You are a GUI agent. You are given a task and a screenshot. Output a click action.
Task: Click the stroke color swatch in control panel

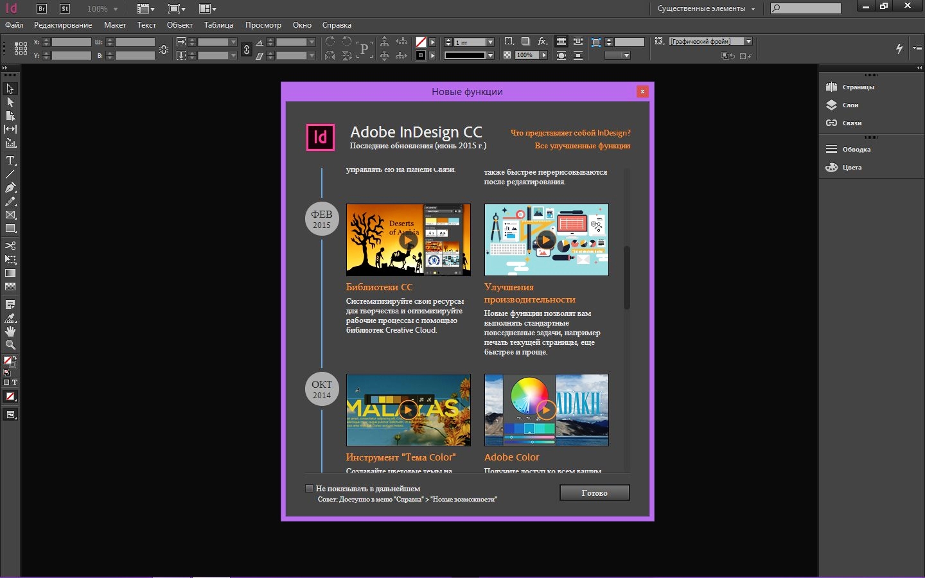point(421,55)
